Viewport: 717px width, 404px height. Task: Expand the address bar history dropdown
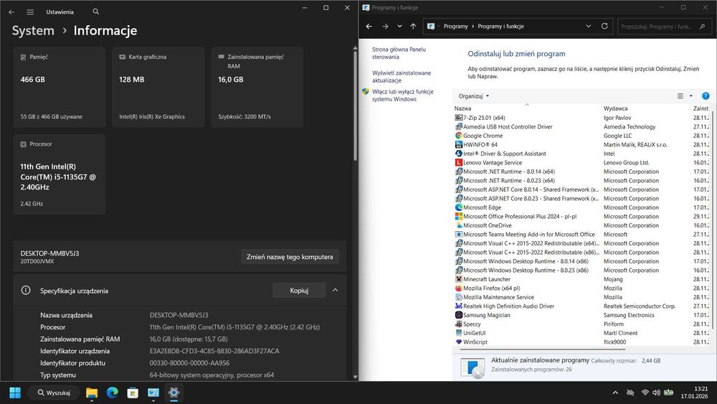[589, 26]
